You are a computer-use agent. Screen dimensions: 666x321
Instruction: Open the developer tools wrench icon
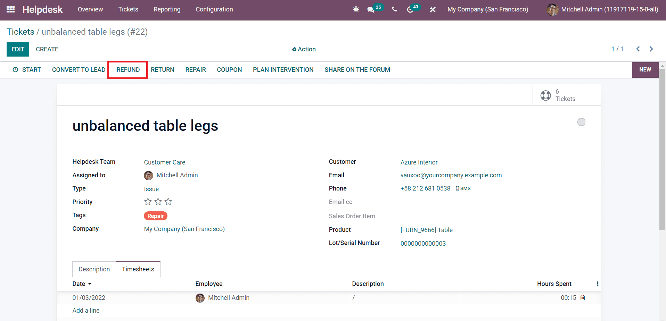click(432, 9)
